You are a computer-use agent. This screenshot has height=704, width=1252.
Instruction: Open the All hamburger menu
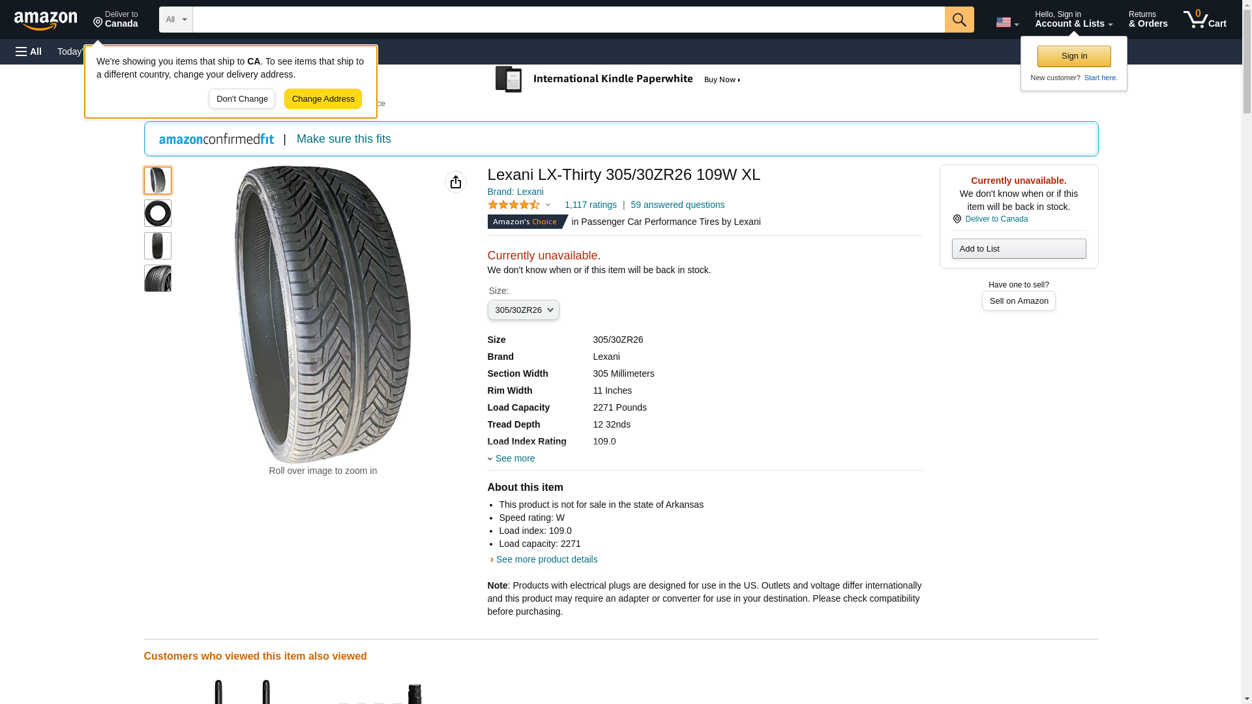point(29,51)
